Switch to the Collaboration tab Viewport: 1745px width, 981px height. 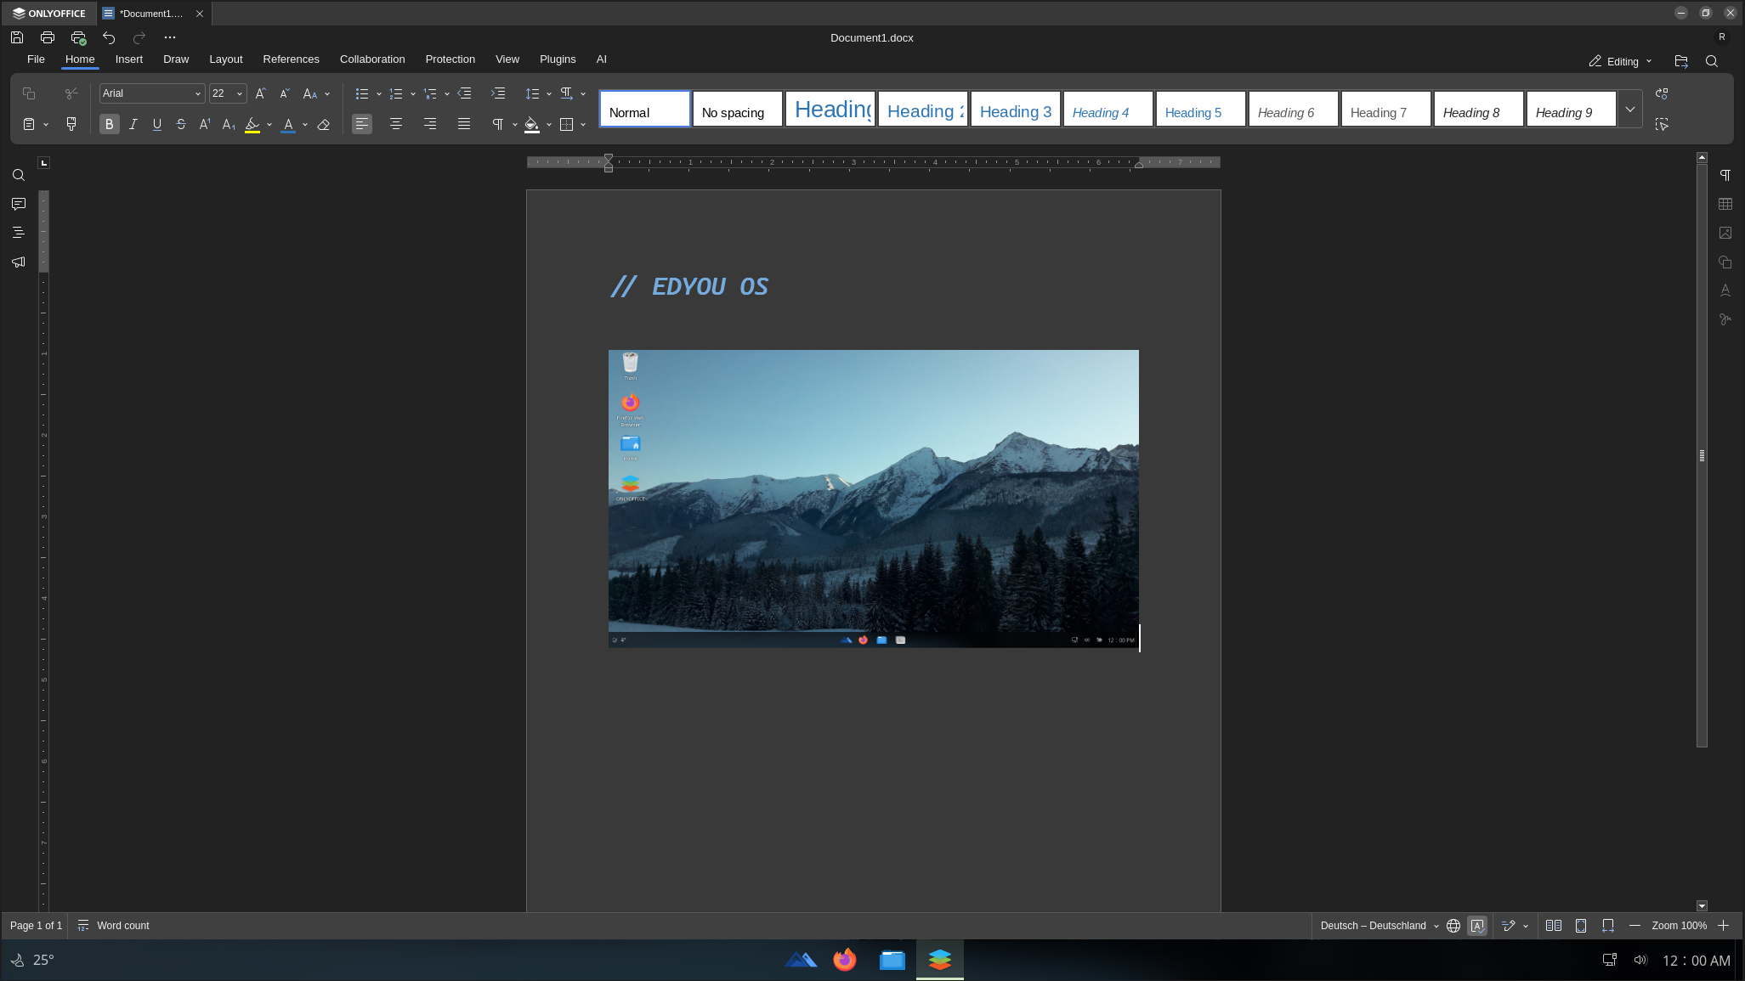[x=372, y=59]
